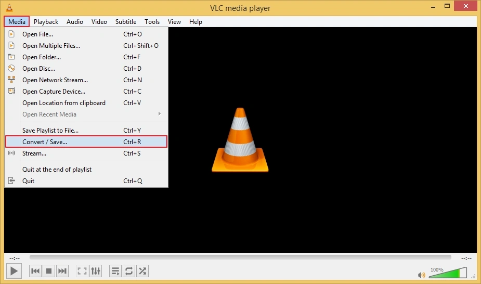Click the Open Disc icon
This screenshot has height=284, width=481.
click(x=11, y=68)
